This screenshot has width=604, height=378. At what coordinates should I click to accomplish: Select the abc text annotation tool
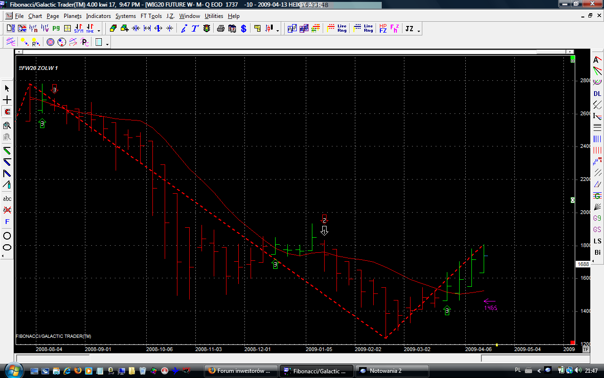point(7,199)
